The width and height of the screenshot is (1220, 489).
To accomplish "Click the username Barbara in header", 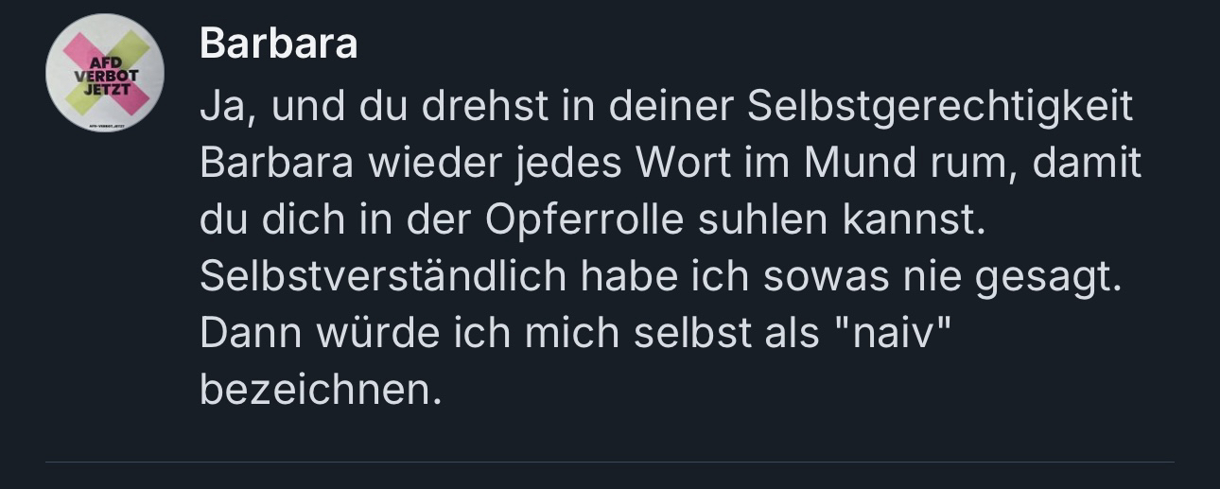I will click(278, 44).
